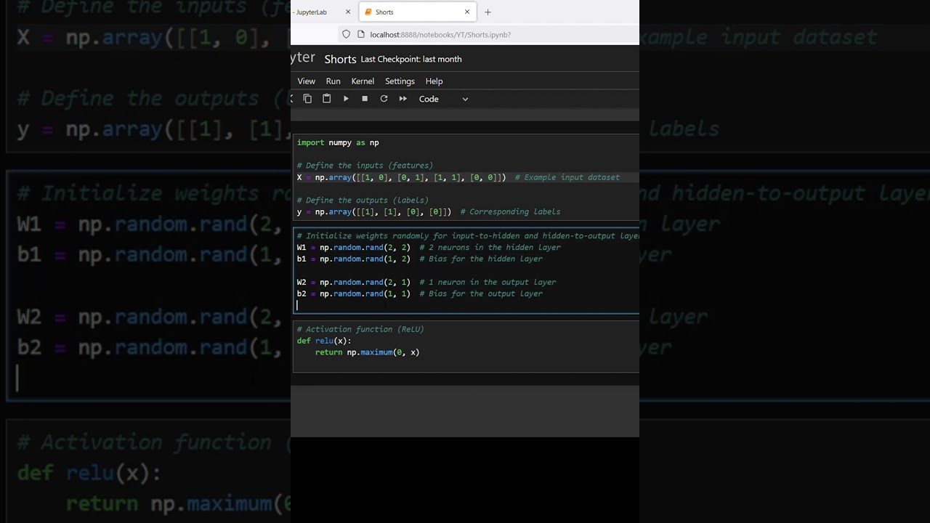Click the # Define the inputs (features) comment

(365, 166)
